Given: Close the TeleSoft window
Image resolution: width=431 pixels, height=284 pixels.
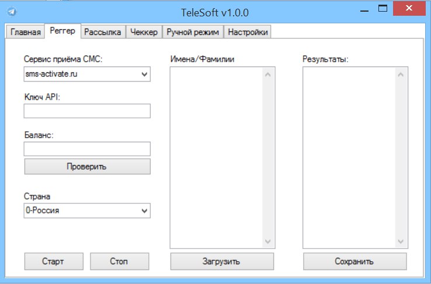Looking at the screenshot, I should point(411,10).
